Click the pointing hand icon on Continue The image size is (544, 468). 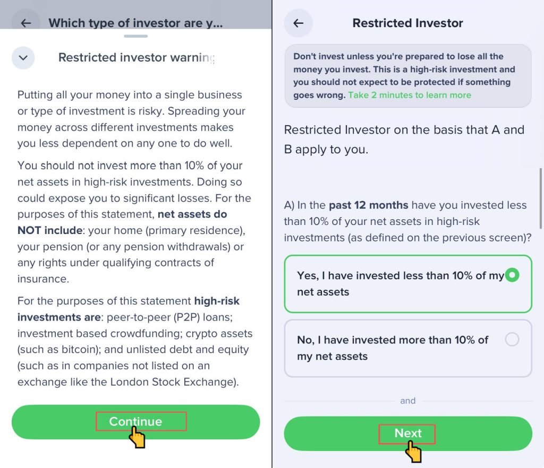click(x=137, y=438)
